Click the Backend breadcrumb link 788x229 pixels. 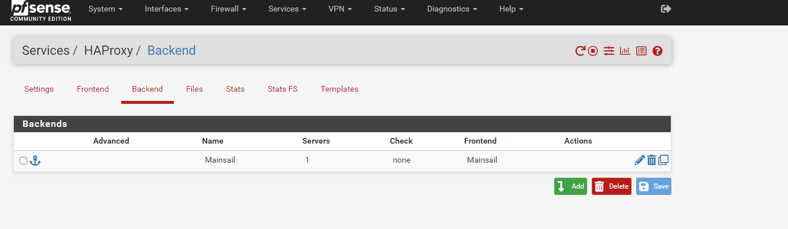171,51
